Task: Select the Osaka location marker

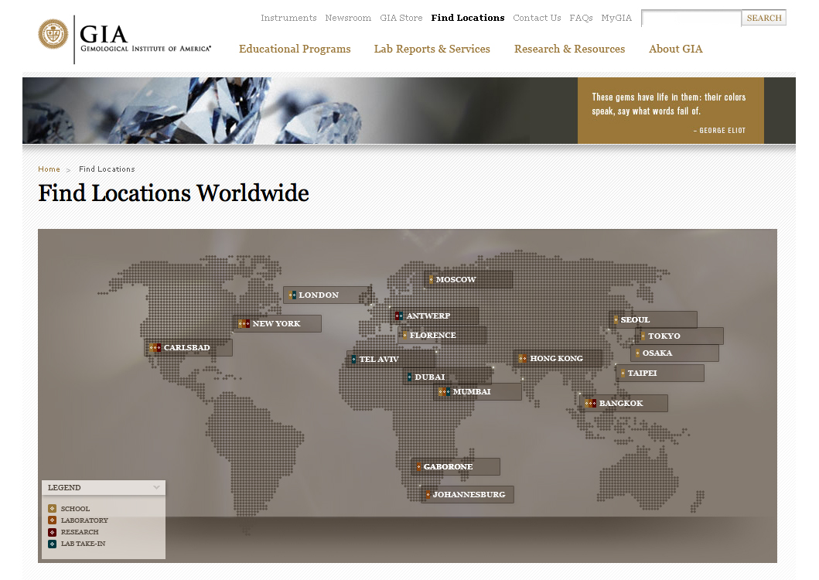Action: [x=675, y=353]
